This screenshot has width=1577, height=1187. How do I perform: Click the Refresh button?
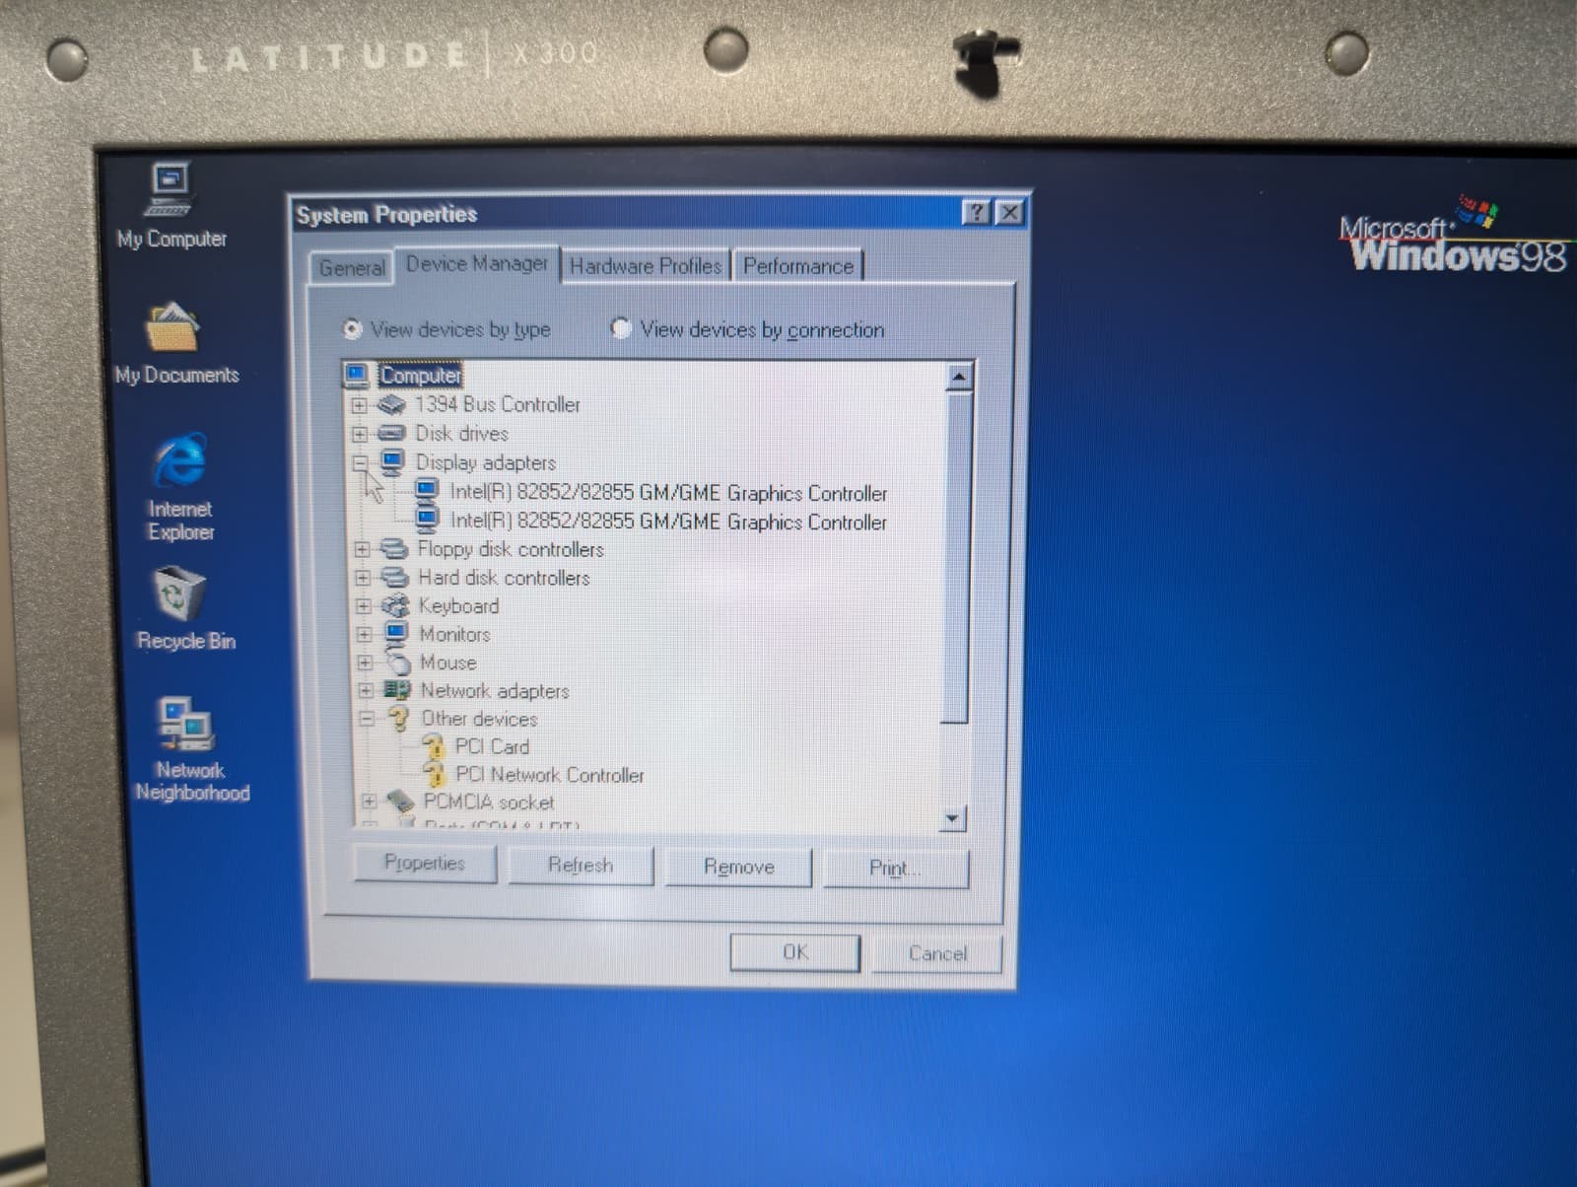click(581, 865)
